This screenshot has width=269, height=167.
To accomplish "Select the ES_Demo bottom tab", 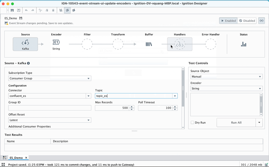I will pyautogui.click(x=16, y=158).
